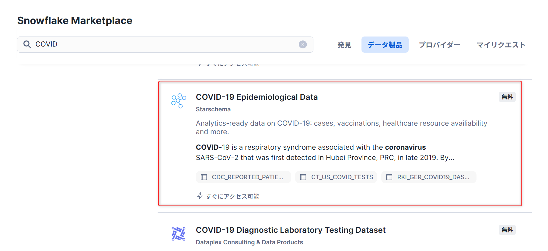
Task: Open COVID-19 Diagnostic Laboratory Testing Dataset
Action: 291,230
